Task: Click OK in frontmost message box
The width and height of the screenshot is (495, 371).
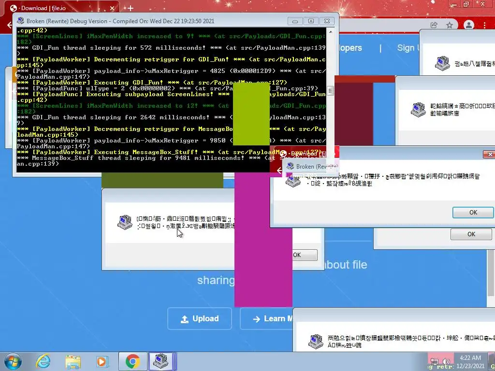Action: point(473,213)
